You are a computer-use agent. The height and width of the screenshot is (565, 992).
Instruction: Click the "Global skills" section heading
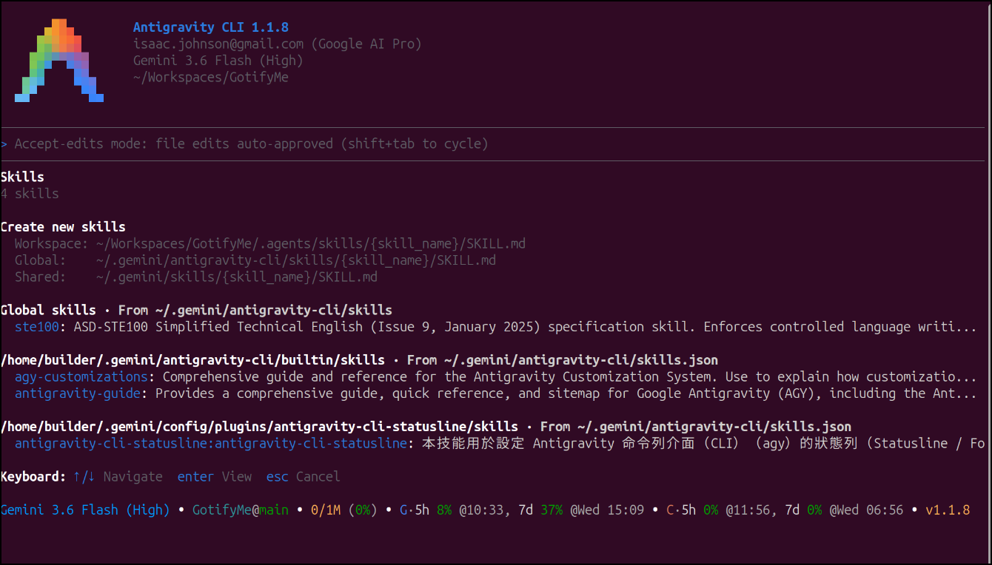click(48, 310)
